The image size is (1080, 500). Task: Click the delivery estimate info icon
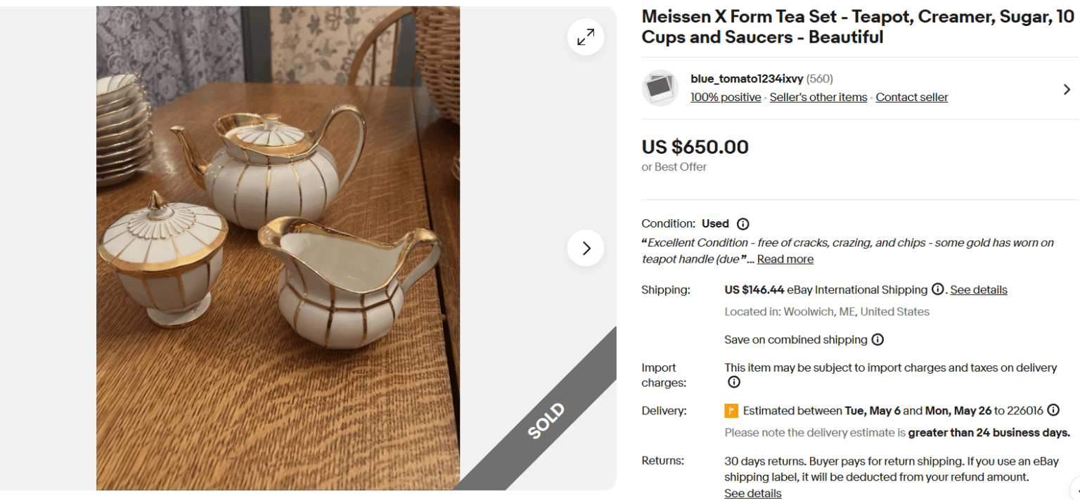[1053, 410]
